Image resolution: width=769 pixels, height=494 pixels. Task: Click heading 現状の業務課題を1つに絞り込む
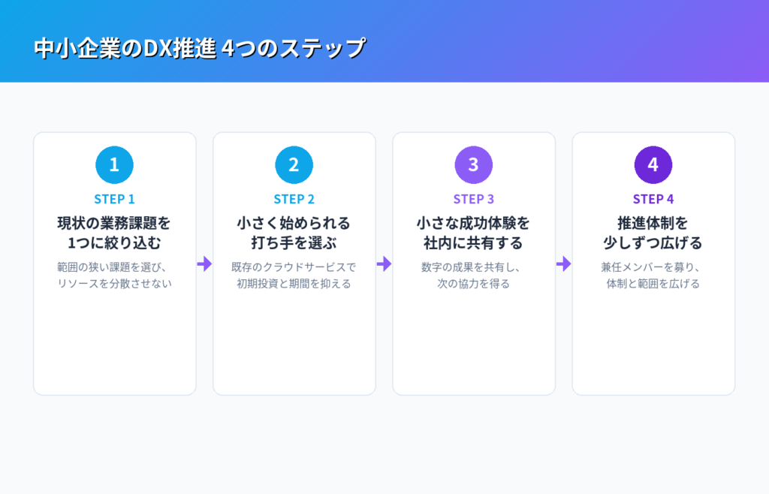[x=114, y=233]
